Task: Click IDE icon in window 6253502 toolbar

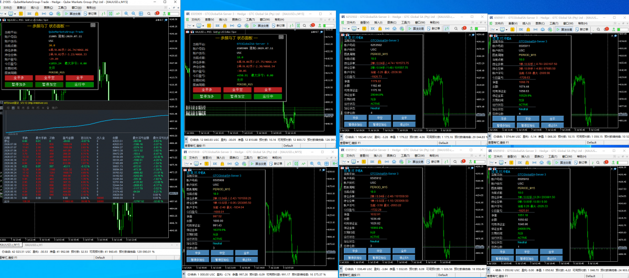Action: (373, 28)
